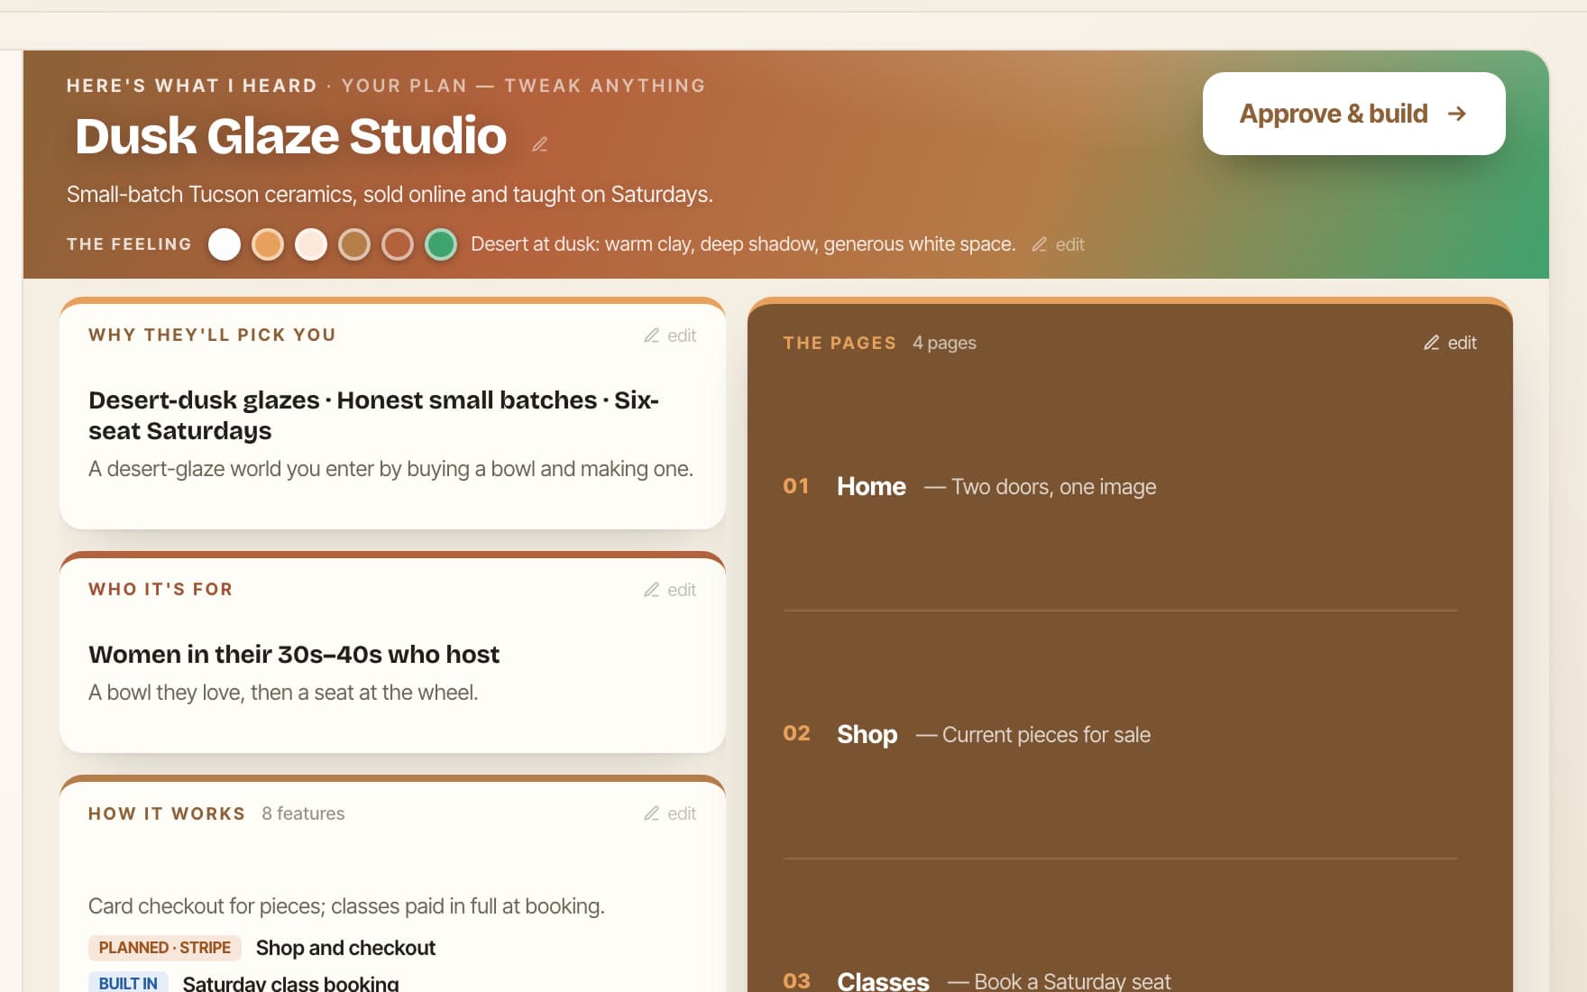Screen dimensions: 1587x992
Task: Click the Approve & build button
Action: [1353, 114]
